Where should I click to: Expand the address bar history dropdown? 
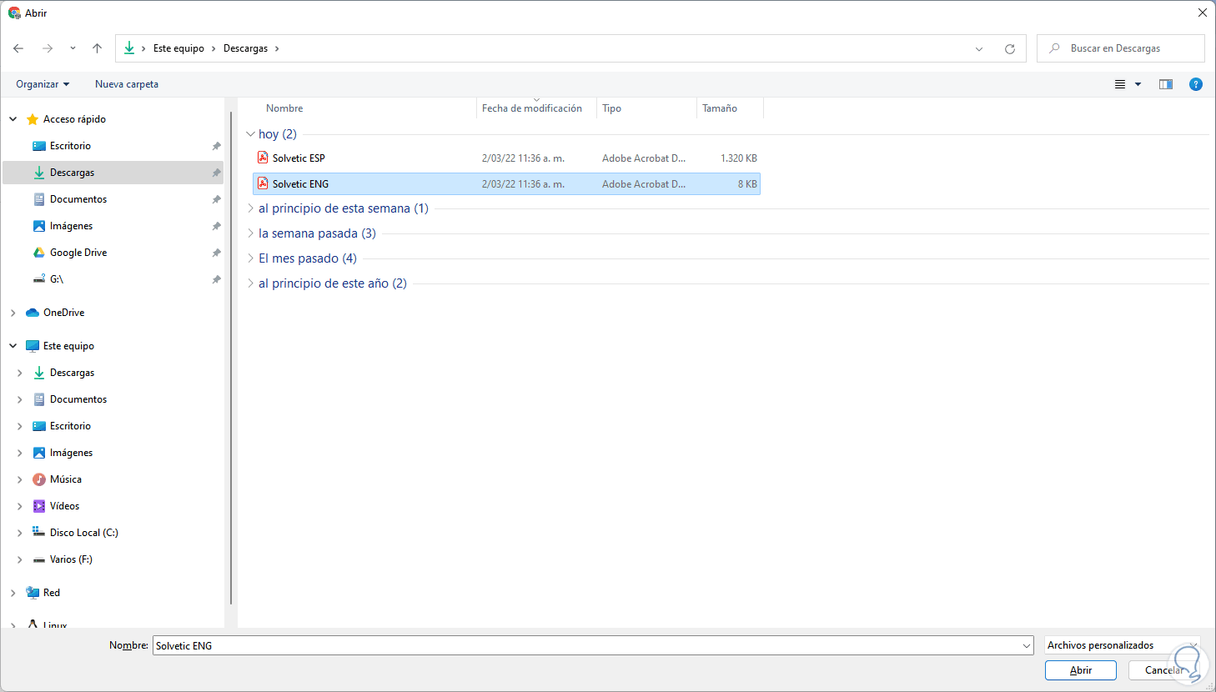click(979, 48)
